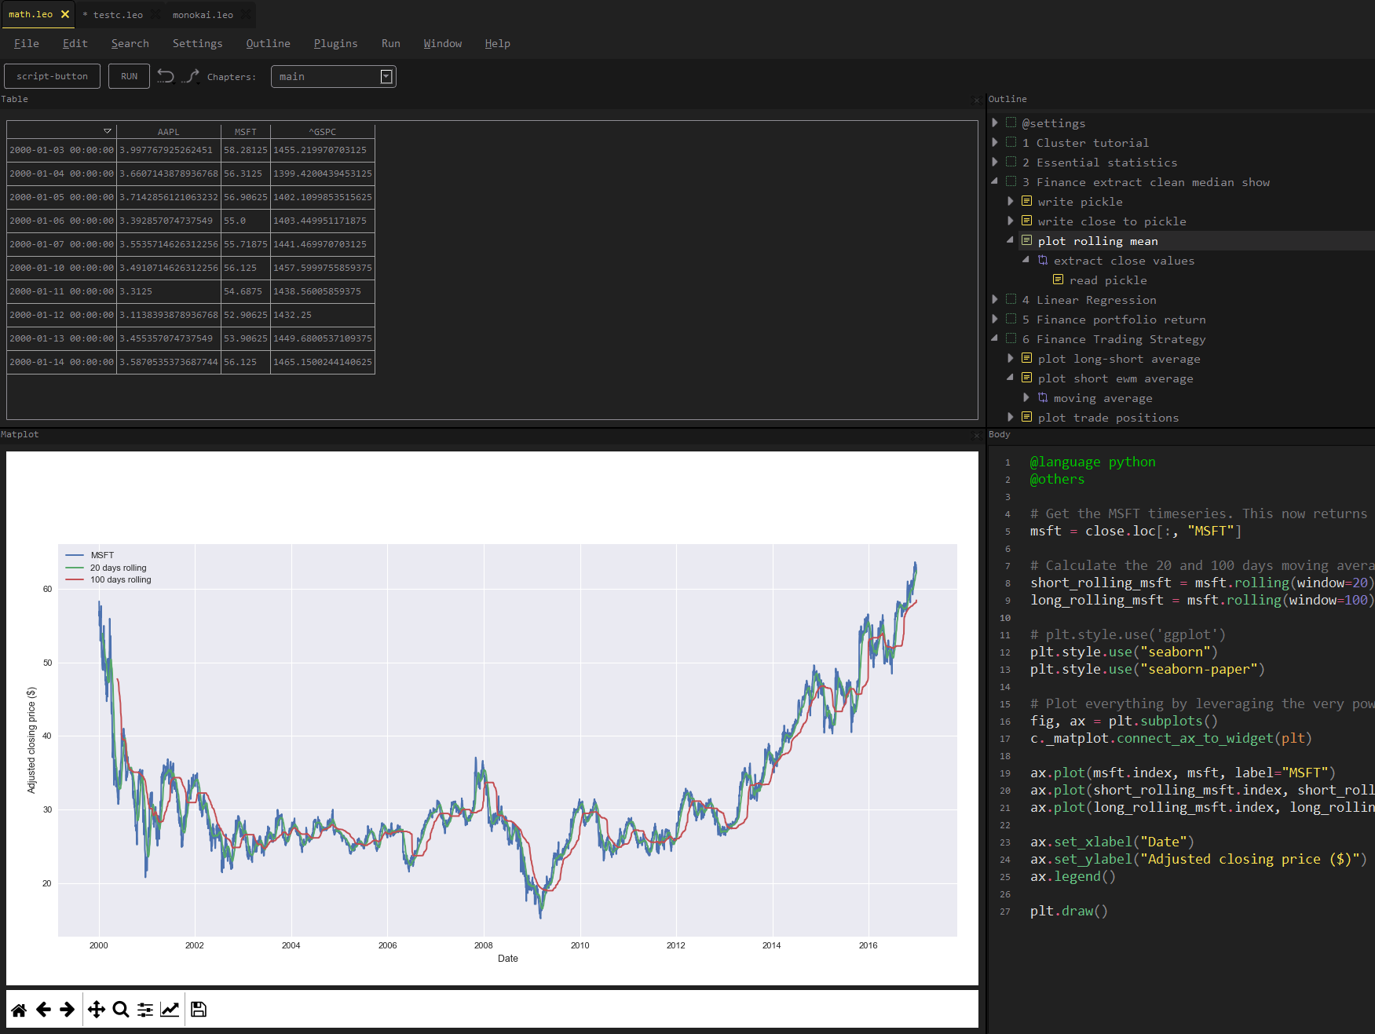This screenshot has width=1375, height=1034.
Task: Click the undo arrow in icon bar
Action: 166,76
